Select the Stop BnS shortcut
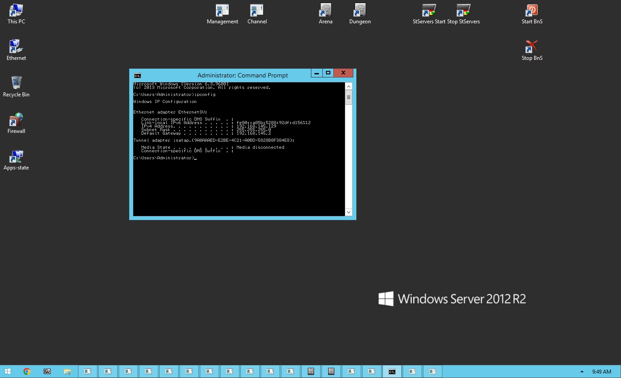This screenshot has height=378, width=621. (x=532, y=50)
